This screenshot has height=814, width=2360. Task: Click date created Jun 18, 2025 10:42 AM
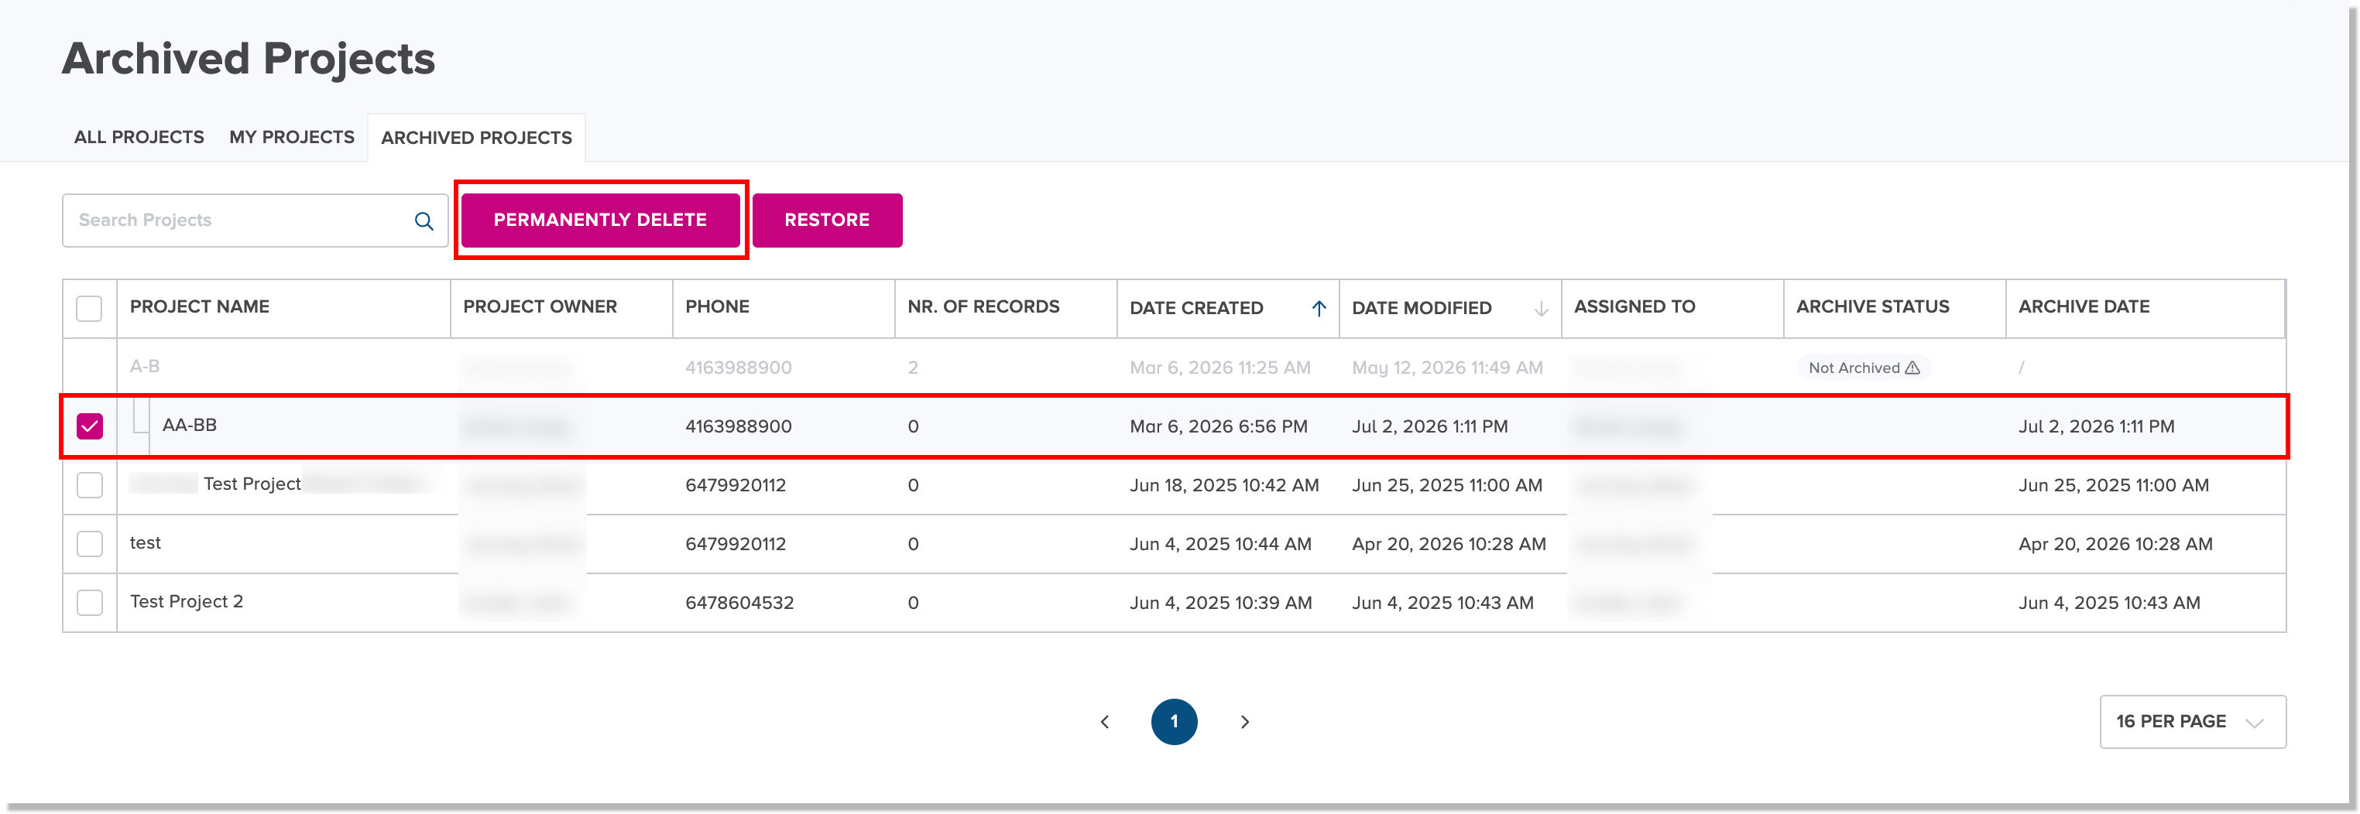(1224, 485)
